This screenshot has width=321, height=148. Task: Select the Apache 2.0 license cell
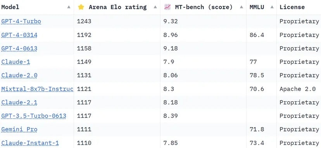pyautogui.click(x=297, y=89)
